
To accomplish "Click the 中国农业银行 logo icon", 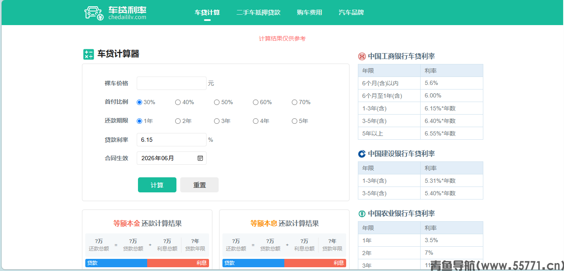I will [362, 214].
